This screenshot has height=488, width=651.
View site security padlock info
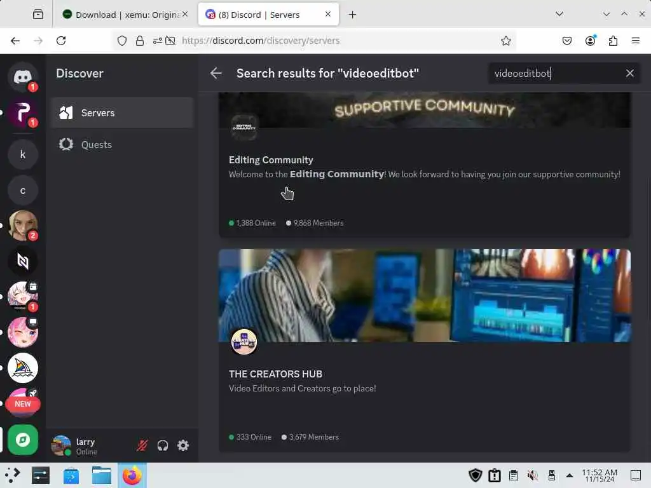point(140,41)
